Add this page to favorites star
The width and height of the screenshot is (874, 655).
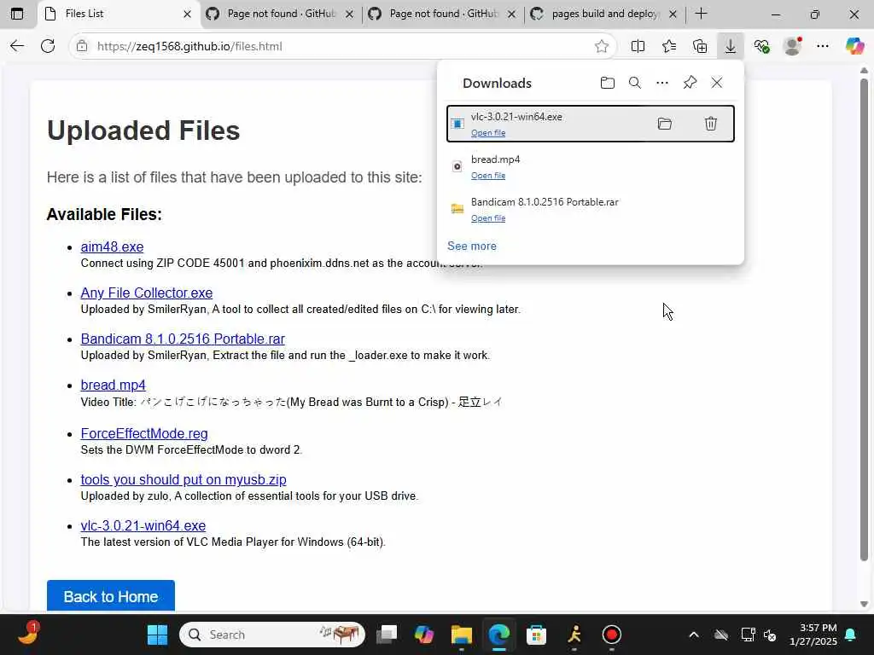pyautogui.click(x=602, y=46)
